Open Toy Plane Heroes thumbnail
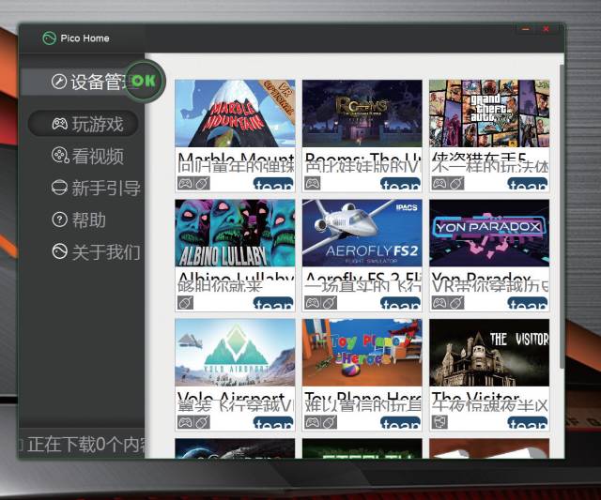Screen dimensions: 601x500 362,353
